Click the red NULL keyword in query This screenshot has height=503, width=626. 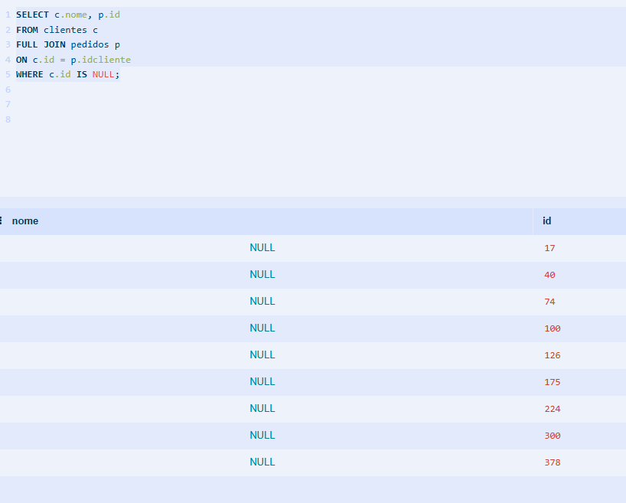(x=103, y=75)
